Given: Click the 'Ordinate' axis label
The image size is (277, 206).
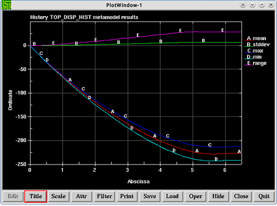Looking at the screenshot, I should 10,100.
